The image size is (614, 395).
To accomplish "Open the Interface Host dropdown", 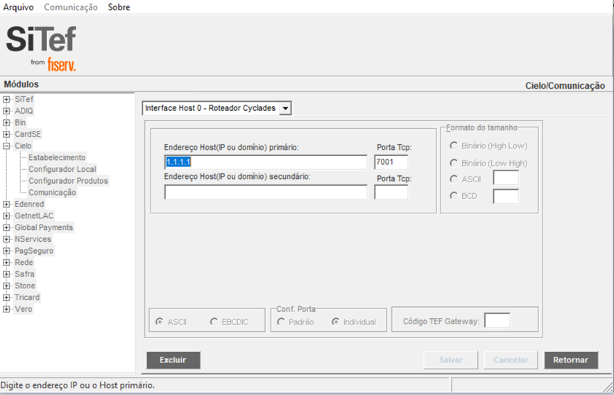I will 285,108.
